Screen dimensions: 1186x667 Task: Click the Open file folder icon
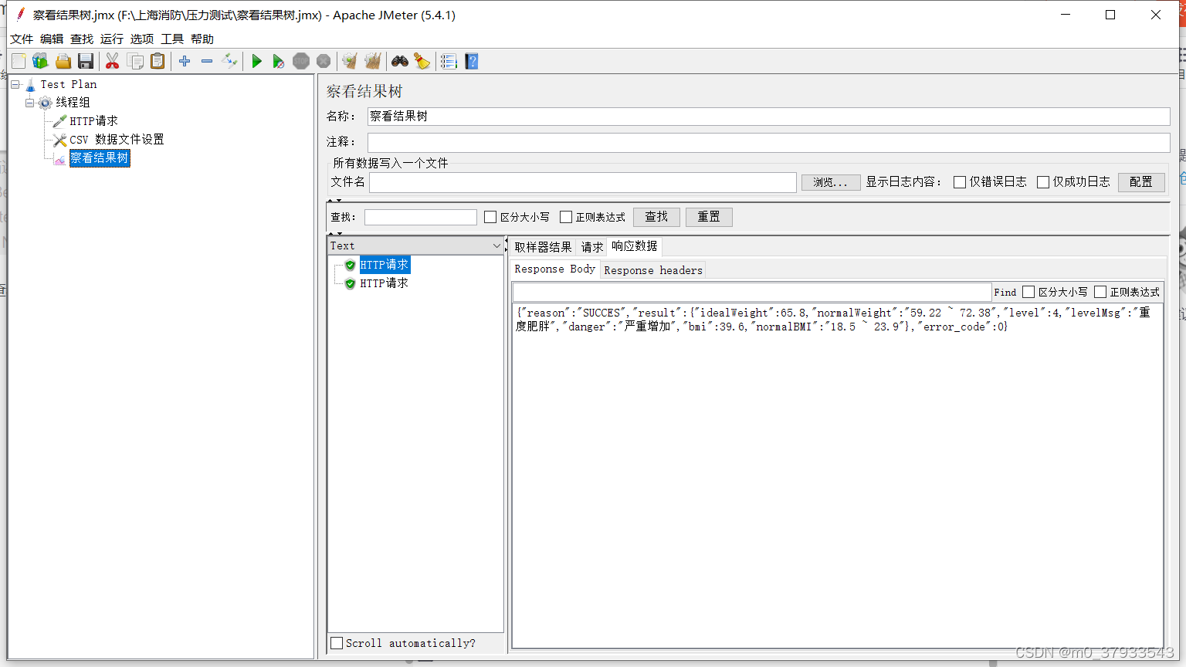(x=63, y=61)
